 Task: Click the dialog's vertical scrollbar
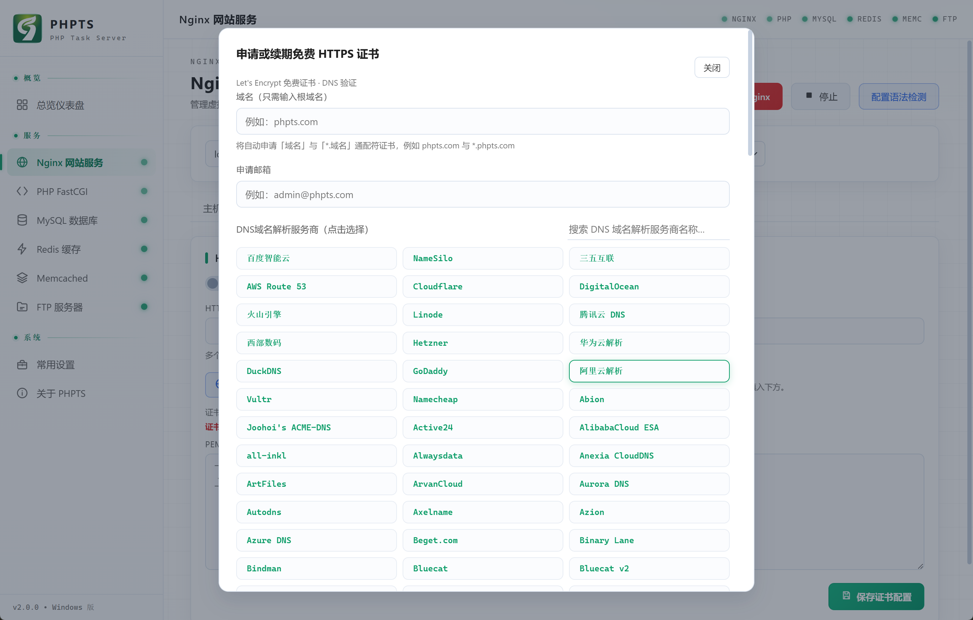pos(750,93)
